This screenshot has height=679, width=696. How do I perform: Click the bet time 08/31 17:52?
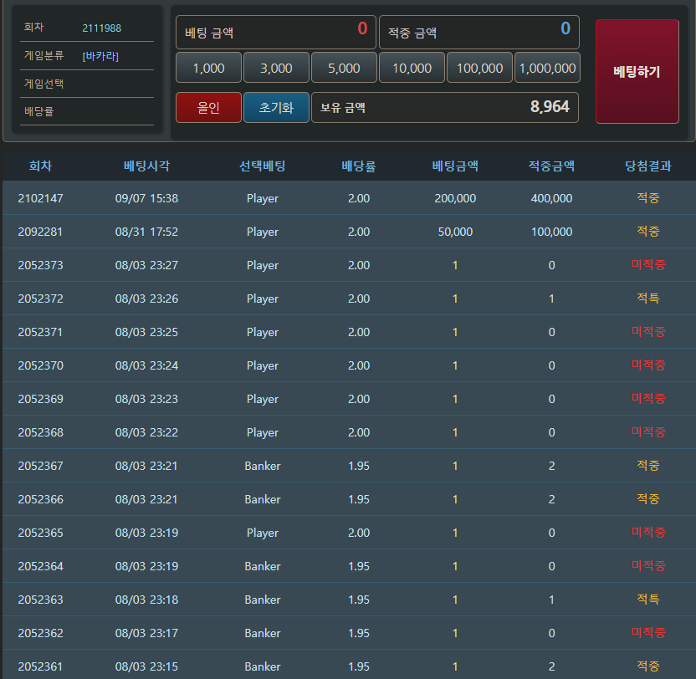coord(146,232)
